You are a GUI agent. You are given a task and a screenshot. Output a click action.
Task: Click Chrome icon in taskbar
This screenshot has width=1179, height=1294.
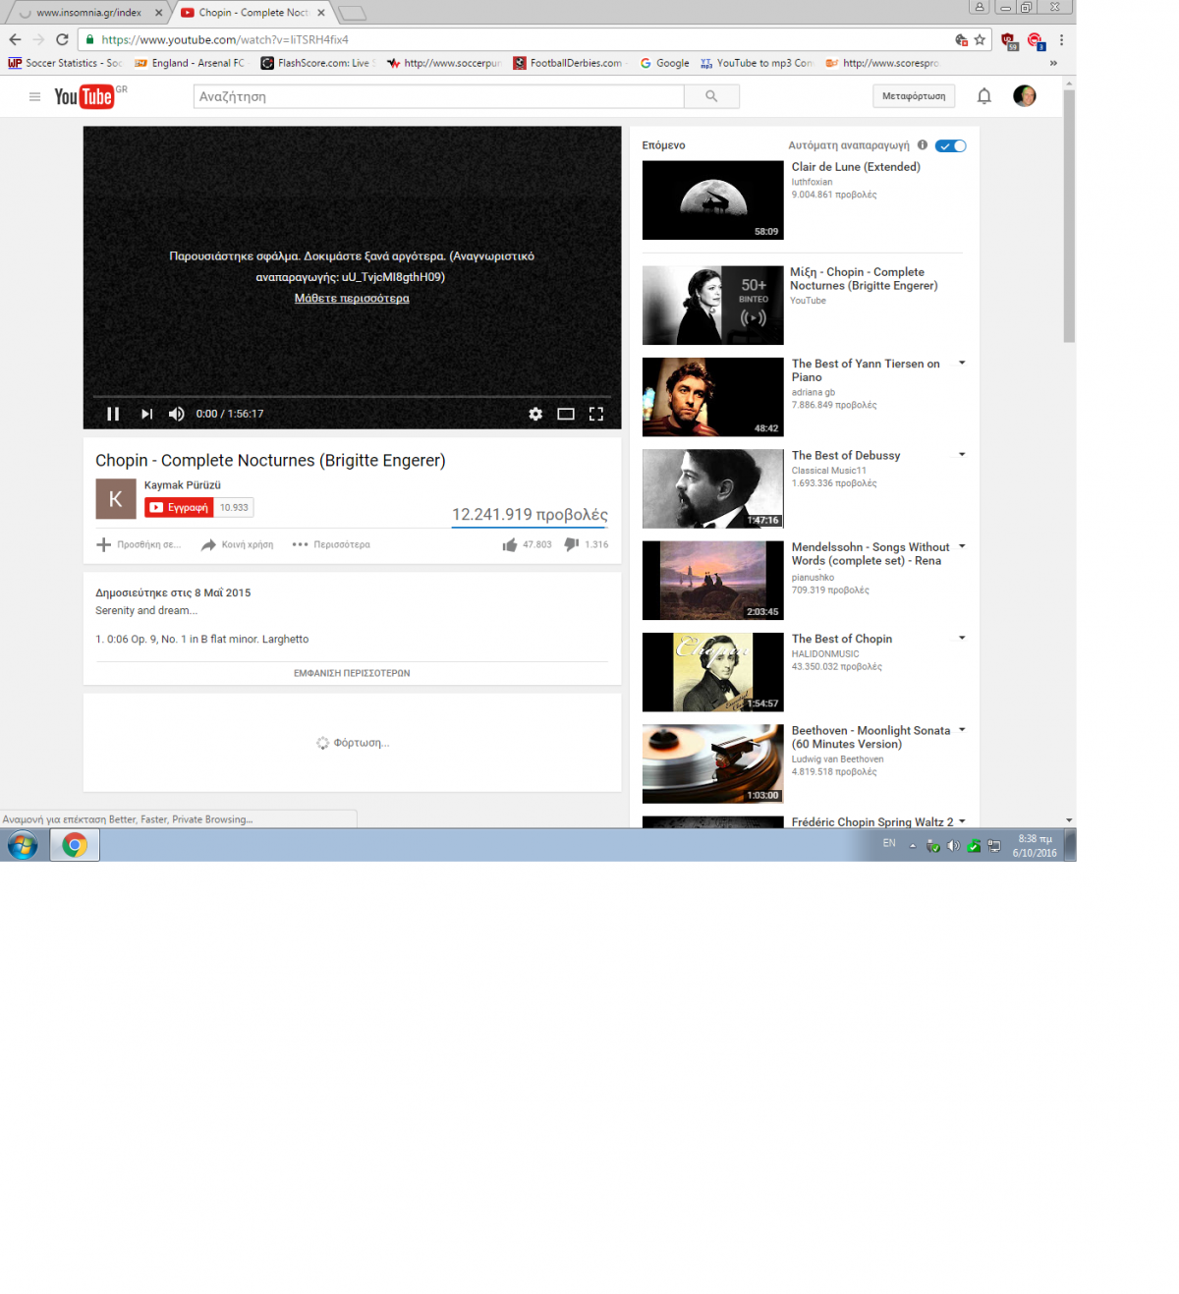tap(75, 845)
